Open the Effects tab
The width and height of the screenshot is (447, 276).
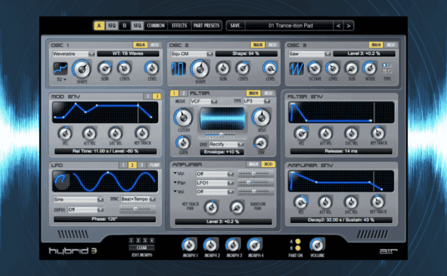[x=179, y=25]
